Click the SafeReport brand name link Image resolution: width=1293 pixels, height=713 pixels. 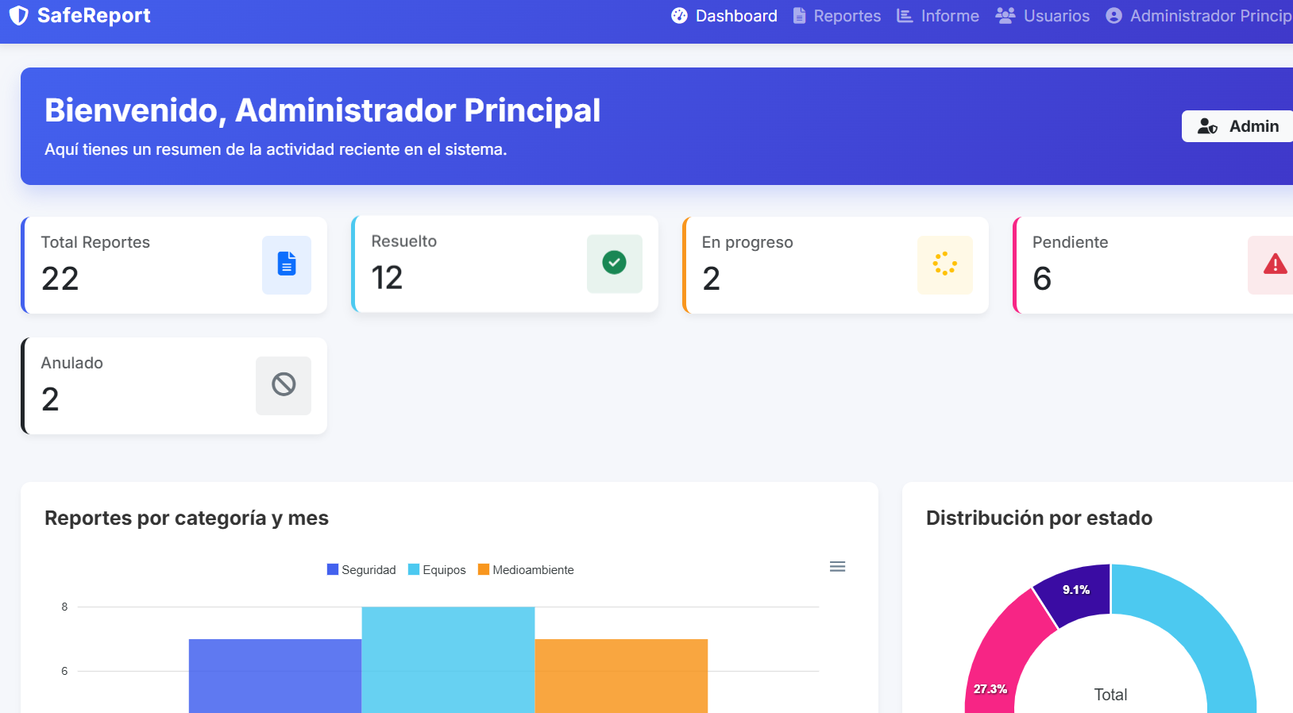[x=94, y=16]
